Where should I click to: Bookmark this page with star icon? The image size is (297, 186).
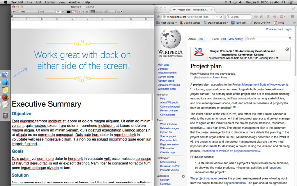(256, 17)
